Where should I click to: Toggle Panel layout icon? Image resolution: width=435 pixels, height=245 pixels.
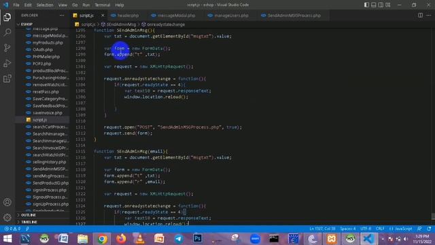374,5
